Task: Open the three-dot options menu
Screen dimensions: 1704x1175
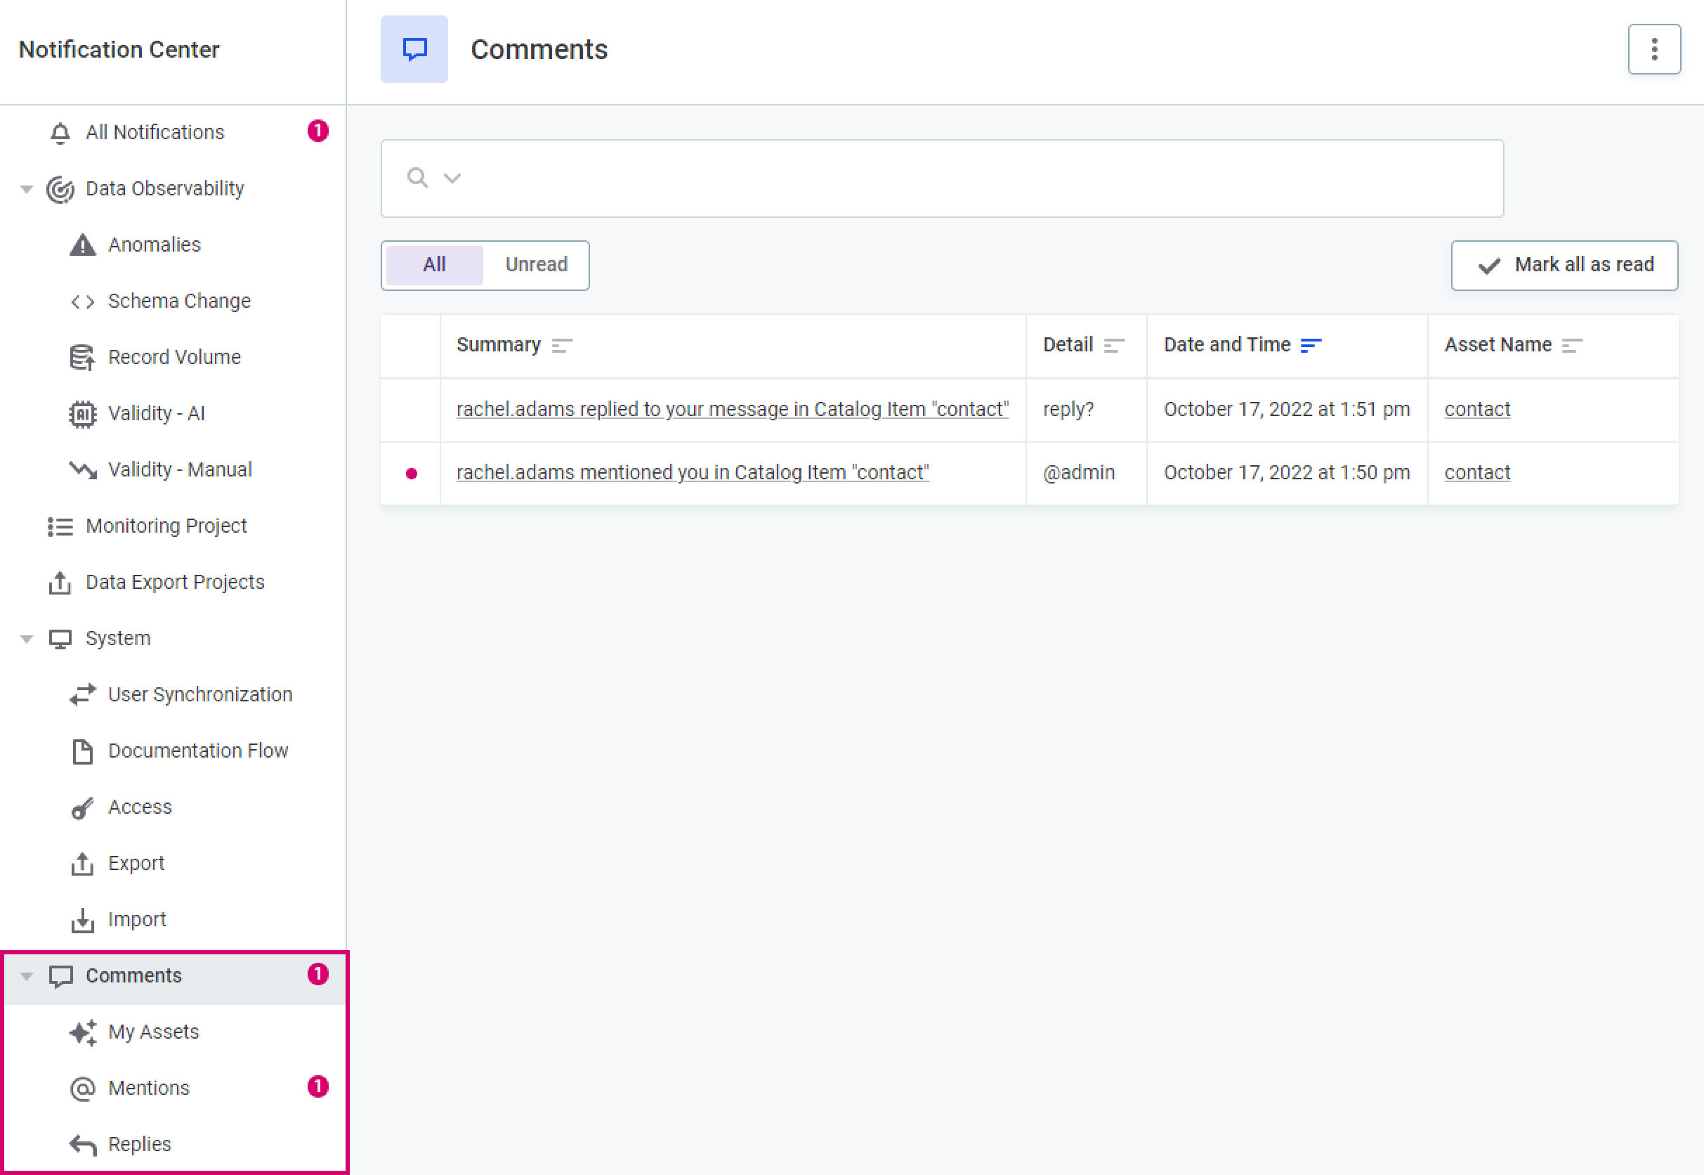Action: pos(1653,49)
